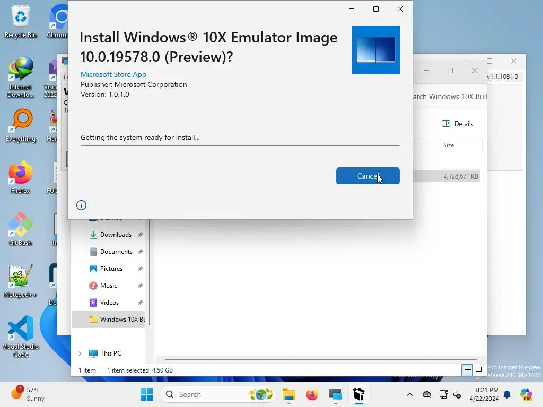Click the Explorer search box
The image size is (543, 407).
450,96
